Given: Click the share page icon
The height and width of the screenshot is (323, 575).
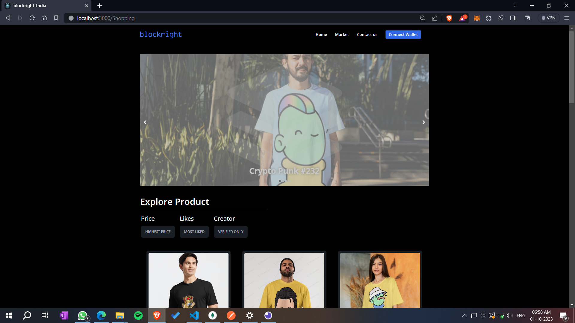Looking at the screenshot, I should (435, 18).
